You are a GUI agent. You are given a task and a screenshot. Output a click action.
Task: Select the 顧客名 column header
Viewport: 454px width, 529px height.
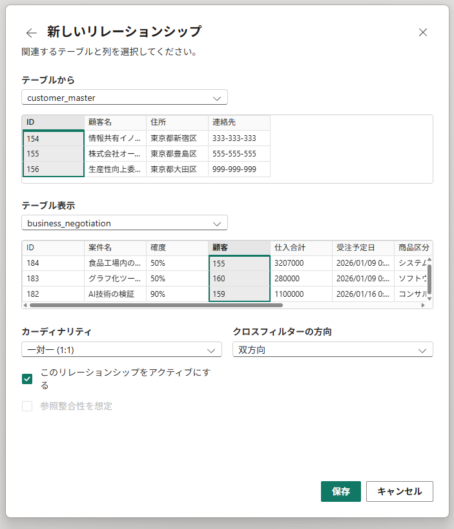[115, 122]
